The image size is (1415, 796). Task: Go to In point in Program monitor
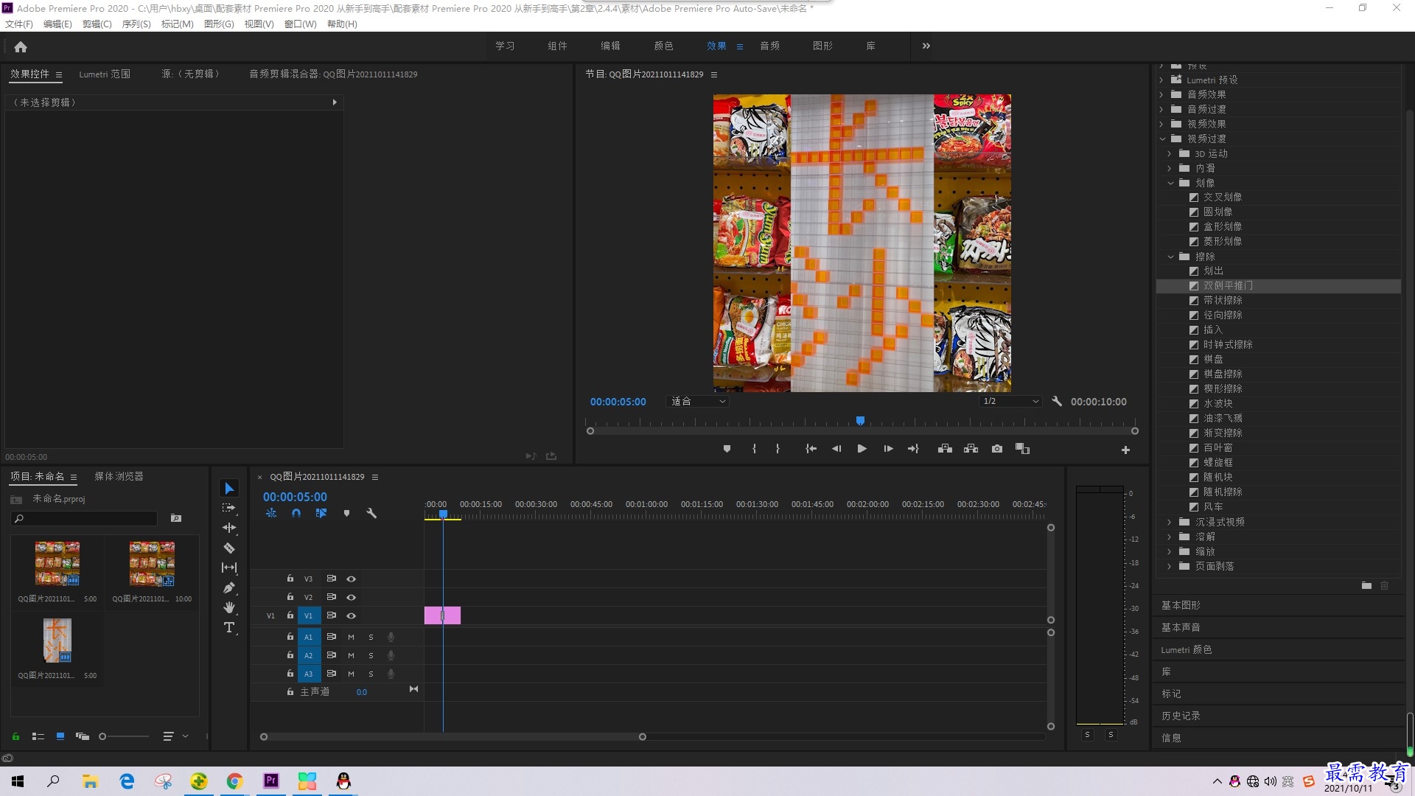[811, 449]
